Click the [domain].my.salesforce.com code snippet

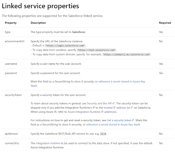[x=127, y=55]
